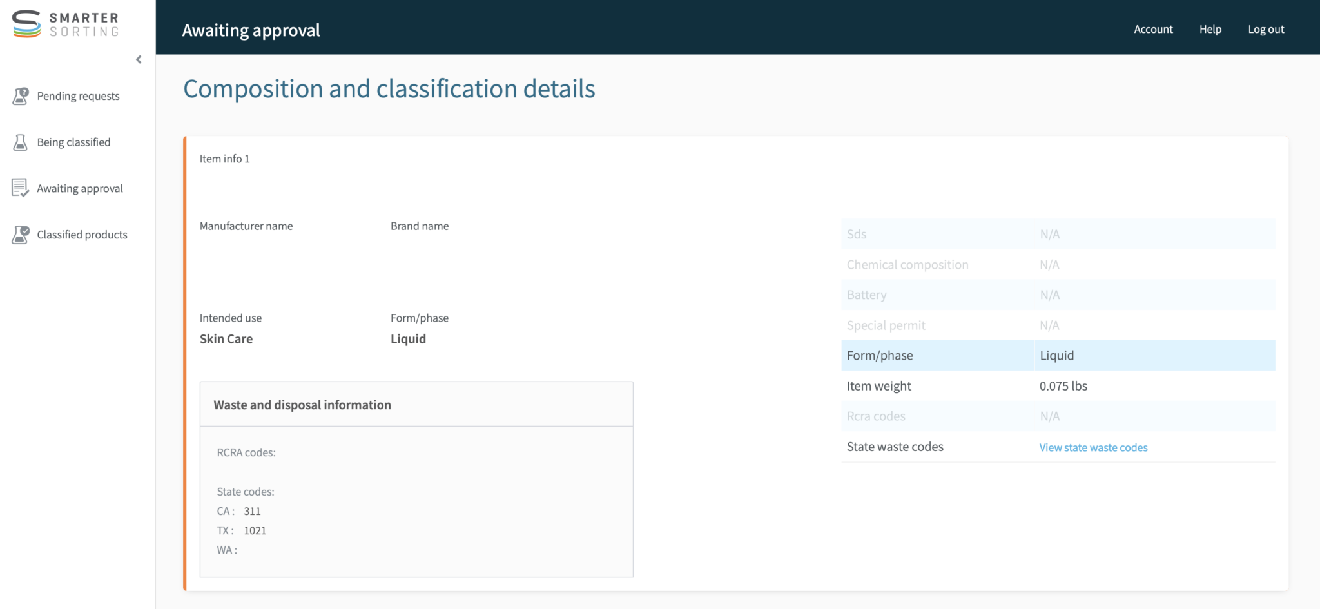
Task: Open the View state waste codes link
Action: [x=1093, y=447]
